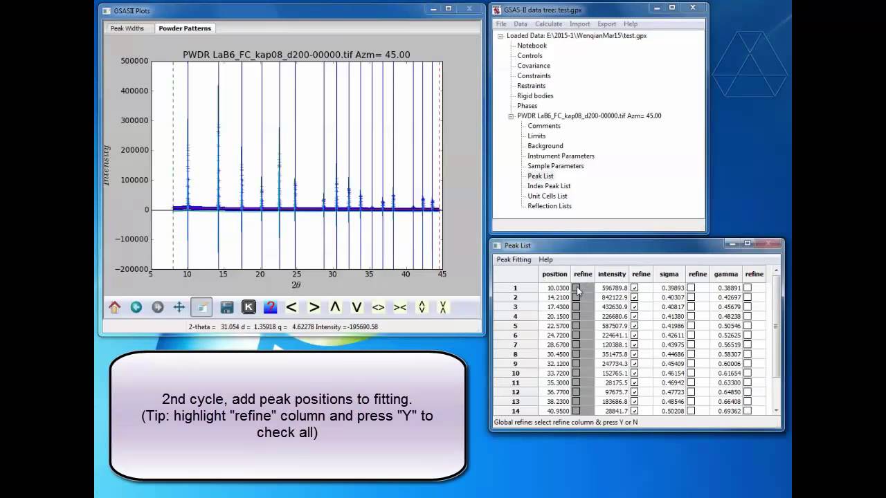Select Restraints in the data tree
Image resolution: width=886 pixels, height=498 pixels.
(x=532, y=86)
